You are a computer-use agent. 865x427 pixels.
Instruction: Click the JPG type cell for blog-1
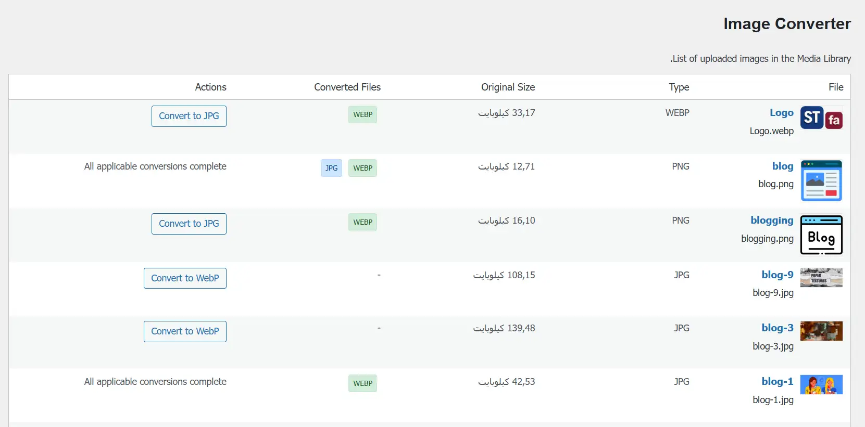coord(682,382)
